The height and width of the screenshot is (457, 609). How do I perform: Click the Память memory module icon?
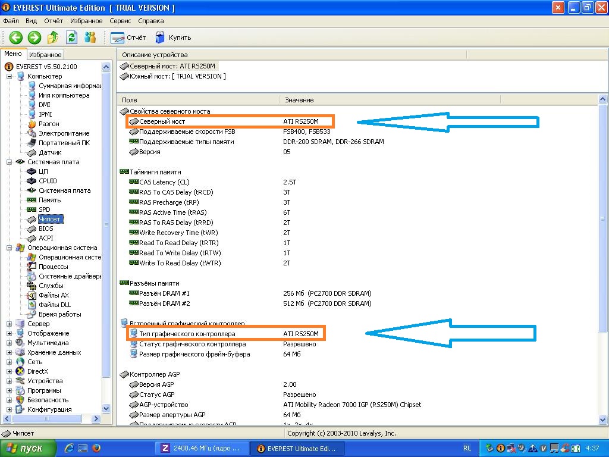click(x=32, y=200)
